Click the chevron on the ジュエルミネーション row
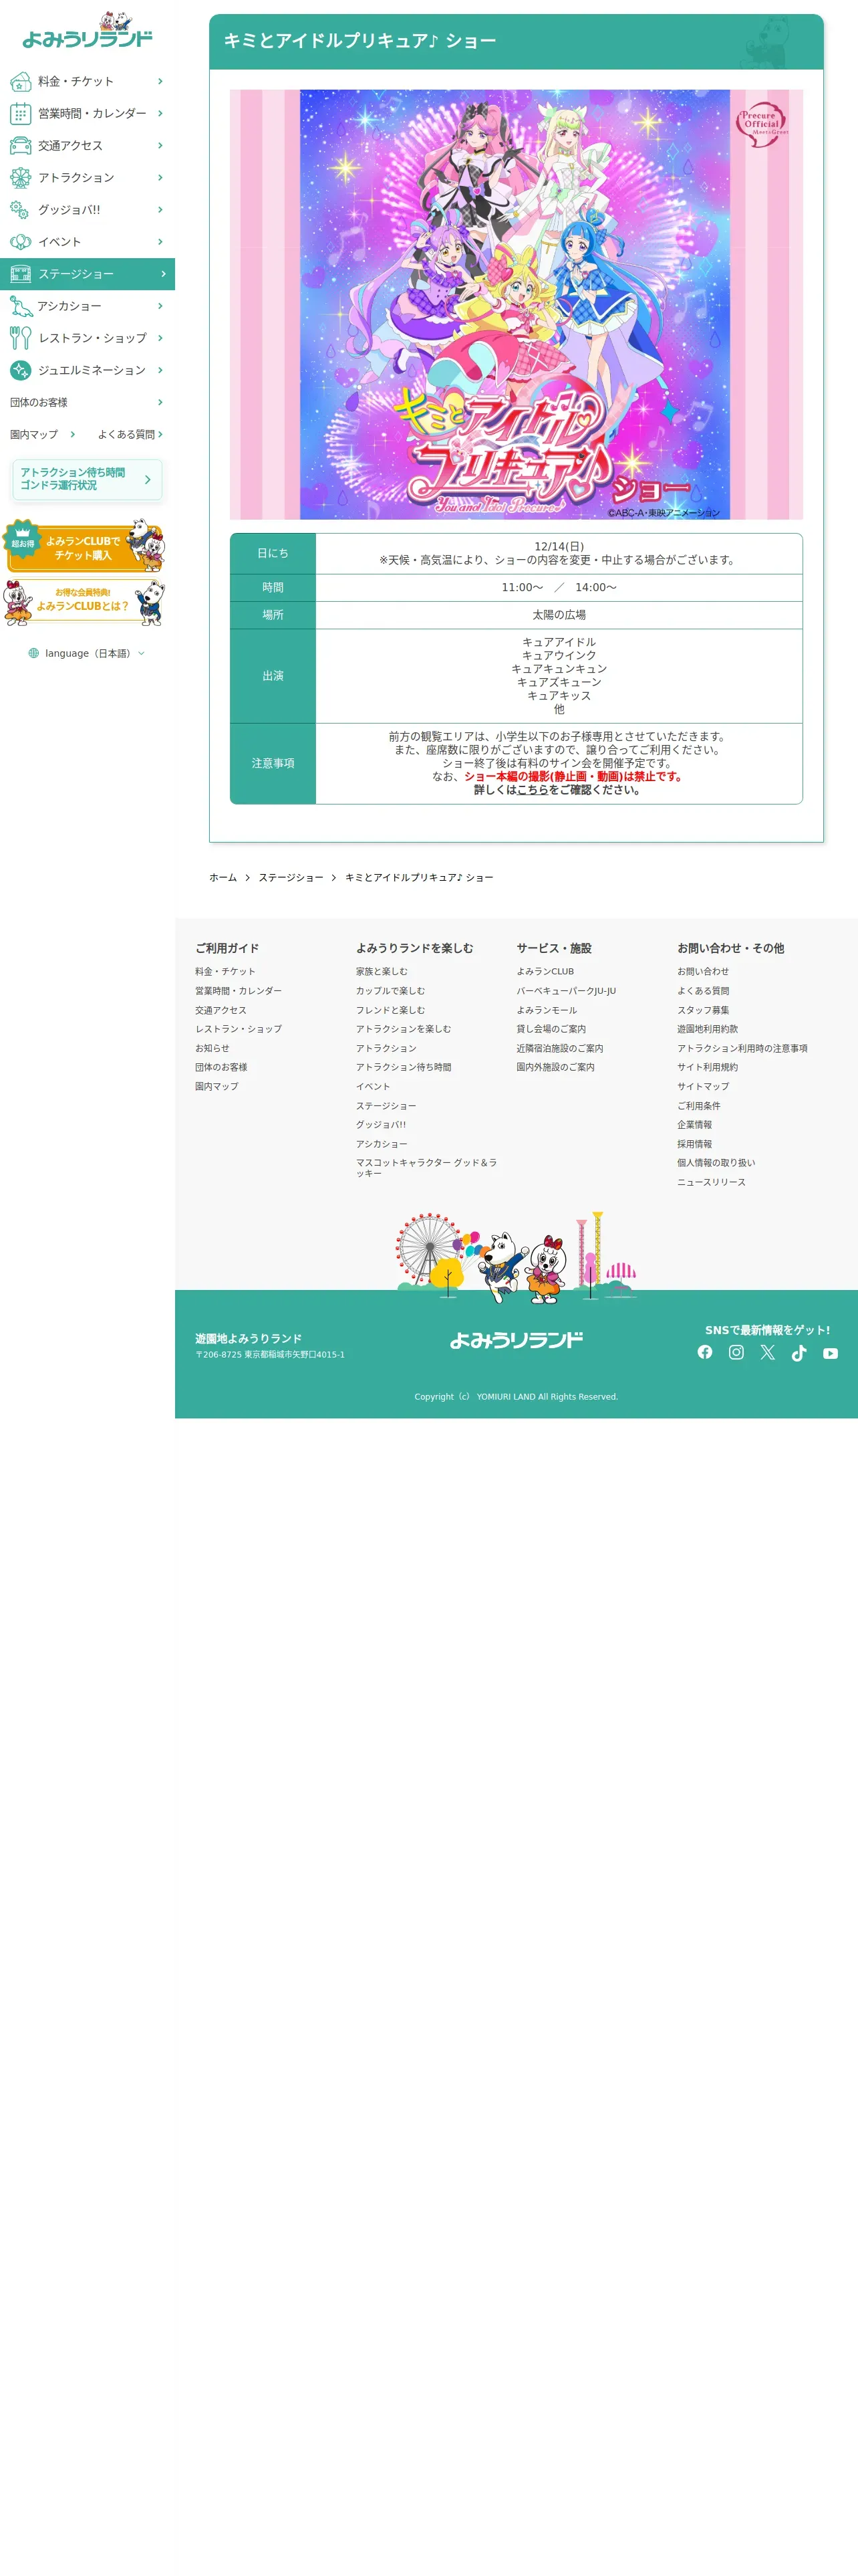858x2576 pixels. tap(160, 370)
